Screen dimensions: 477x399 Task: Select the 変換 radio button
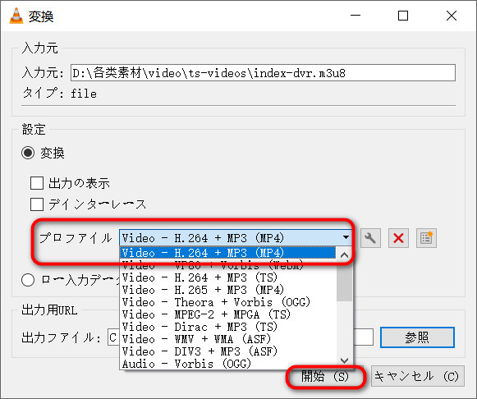click(28, 153)
